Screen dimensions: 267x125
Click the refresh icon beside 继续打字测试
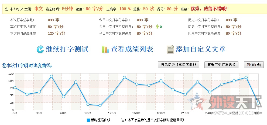pos(40,49)
